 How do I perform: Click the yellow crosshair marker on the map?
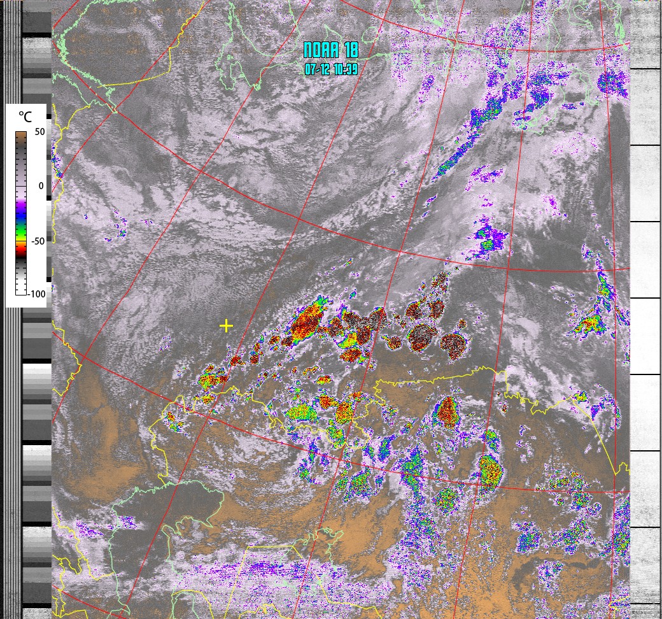coord(226,326)
